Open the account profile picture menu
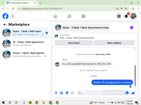The width and height of the screenshot is (141, 105). coord(133,16)
